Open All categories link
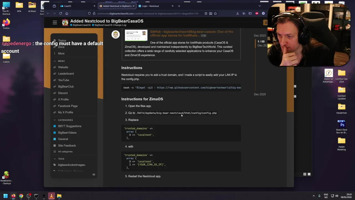Screen dimensions: 355x200 [65, 152]
